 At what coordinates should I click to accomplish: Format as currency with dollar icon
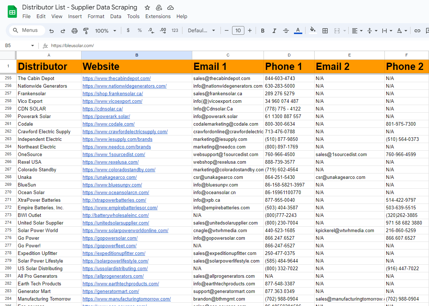pyautogui.click(x=128, y=30)
